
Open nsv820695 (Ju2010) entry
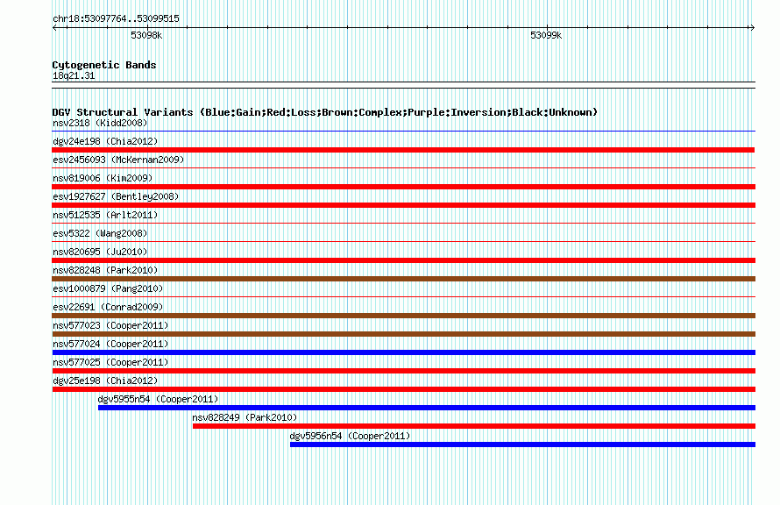[100, 252]
